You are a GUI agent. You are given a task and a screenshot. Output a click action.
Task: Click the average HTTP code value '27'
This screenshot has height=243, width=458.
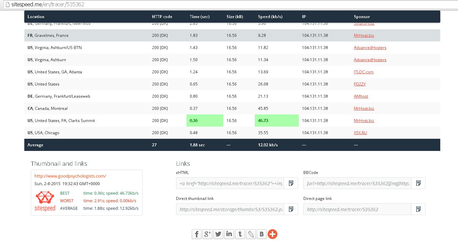pos(154,145)
